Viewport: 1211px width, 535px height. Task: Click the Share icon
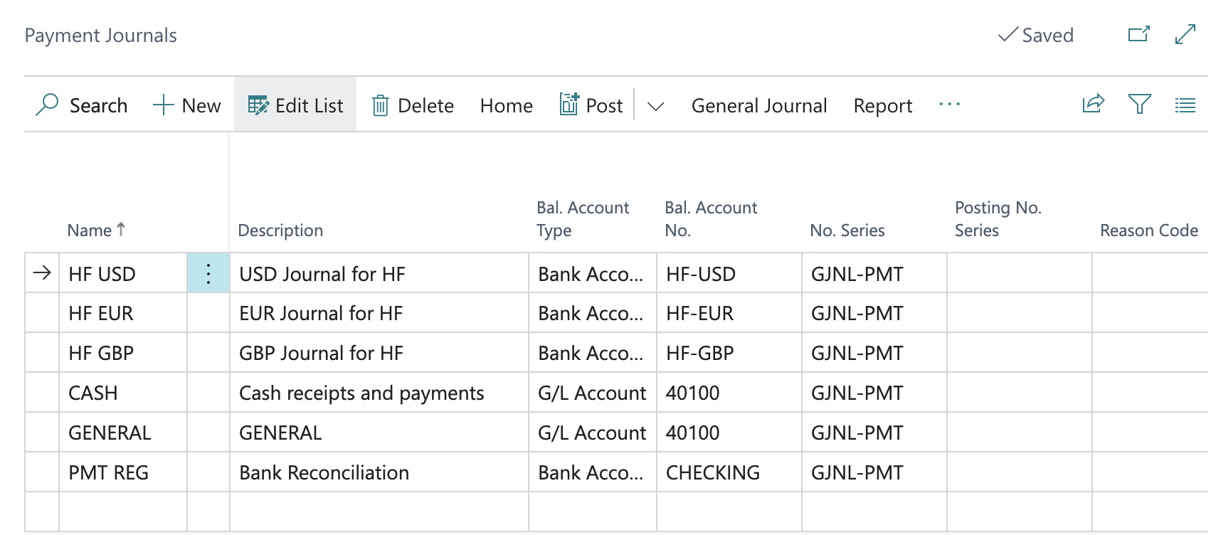coord(1093,105)
